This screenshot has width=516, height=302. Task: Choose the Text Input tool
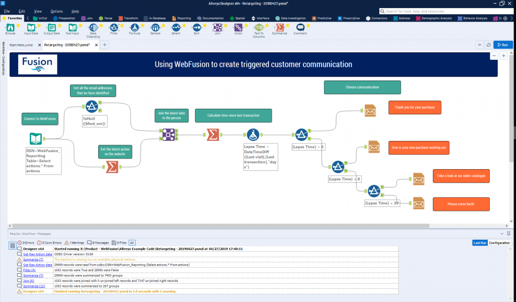(73, 28)
